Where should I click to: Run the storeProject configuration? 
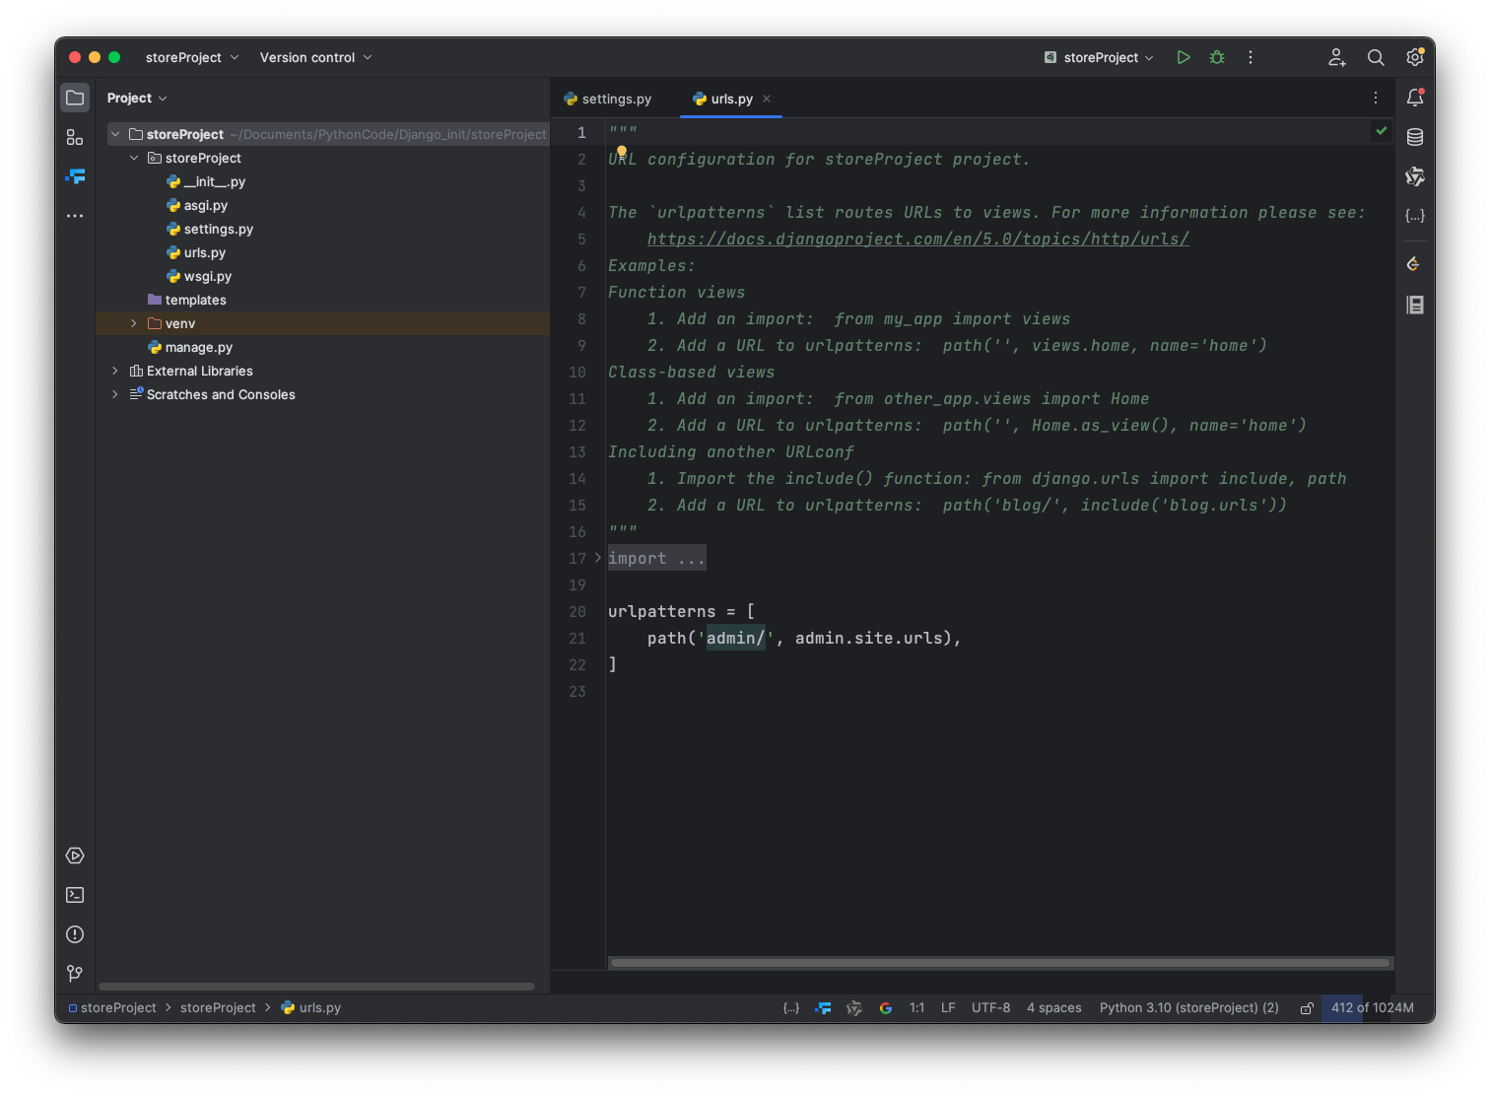pyautogui.click(x=1184, y=57)
